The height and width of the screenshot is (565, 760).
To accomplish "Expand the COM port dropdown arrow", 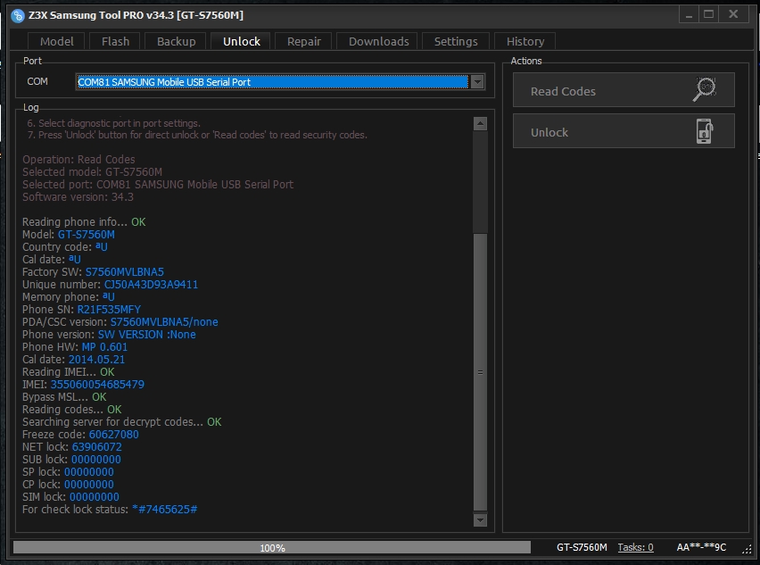I will click(477, 82).
